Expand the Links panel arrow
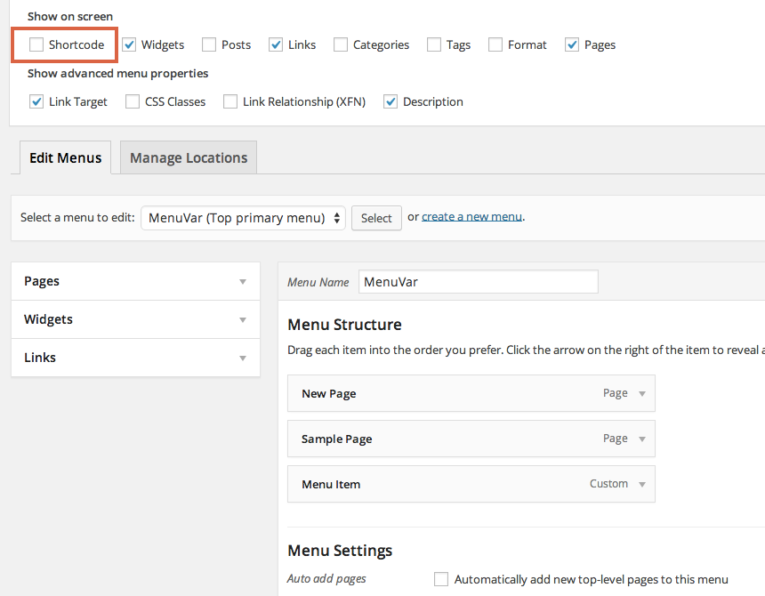The height and width of the screenshot is (596, 765). pos(243,358)
